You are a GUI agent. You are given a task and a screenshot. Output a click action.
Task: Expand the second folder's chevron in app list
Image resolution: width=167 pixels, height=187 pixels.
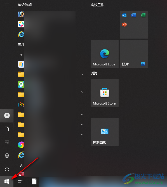click(x=82, y=92)
